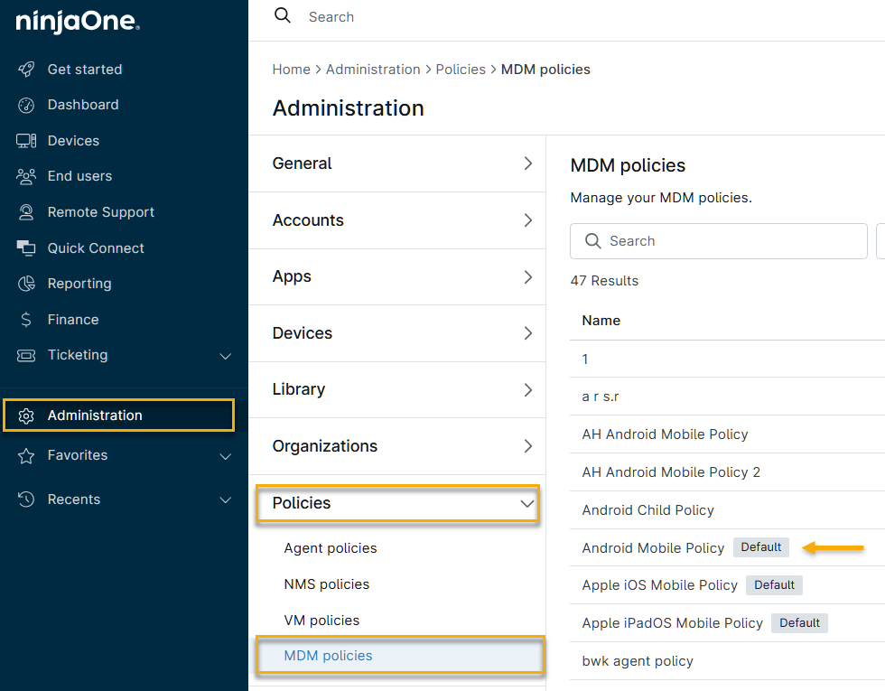Screen dimensions: 885x691
Task: Click the End users people icon
Action: pyautogui.click(x=26, y=176)
